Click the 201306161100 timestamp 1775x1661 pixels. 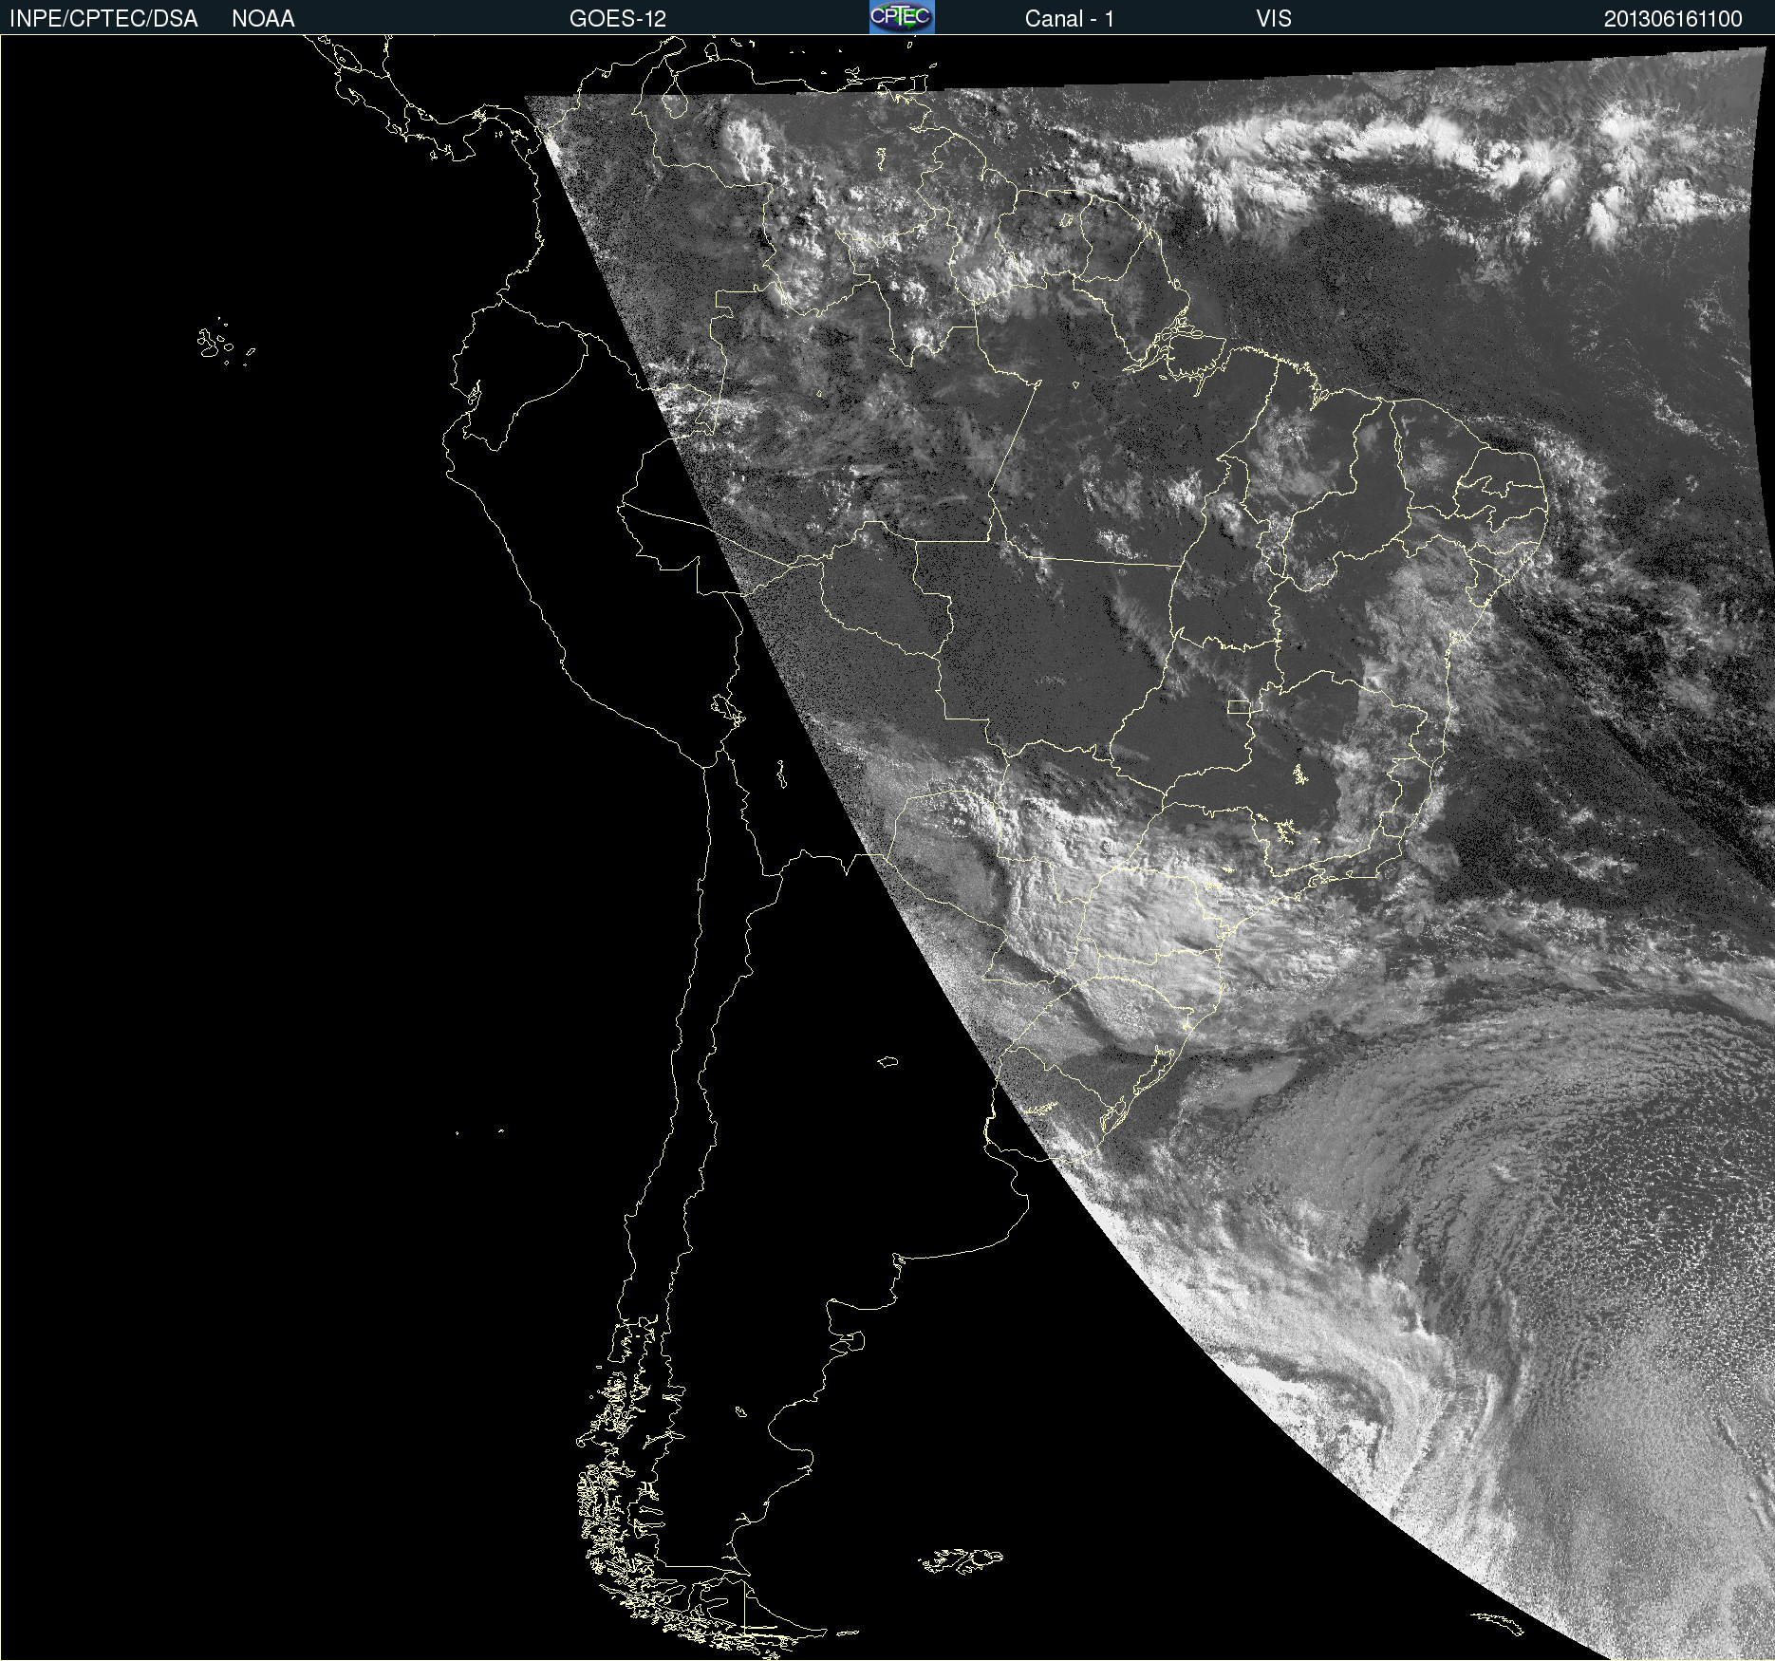coord(1673,19)
